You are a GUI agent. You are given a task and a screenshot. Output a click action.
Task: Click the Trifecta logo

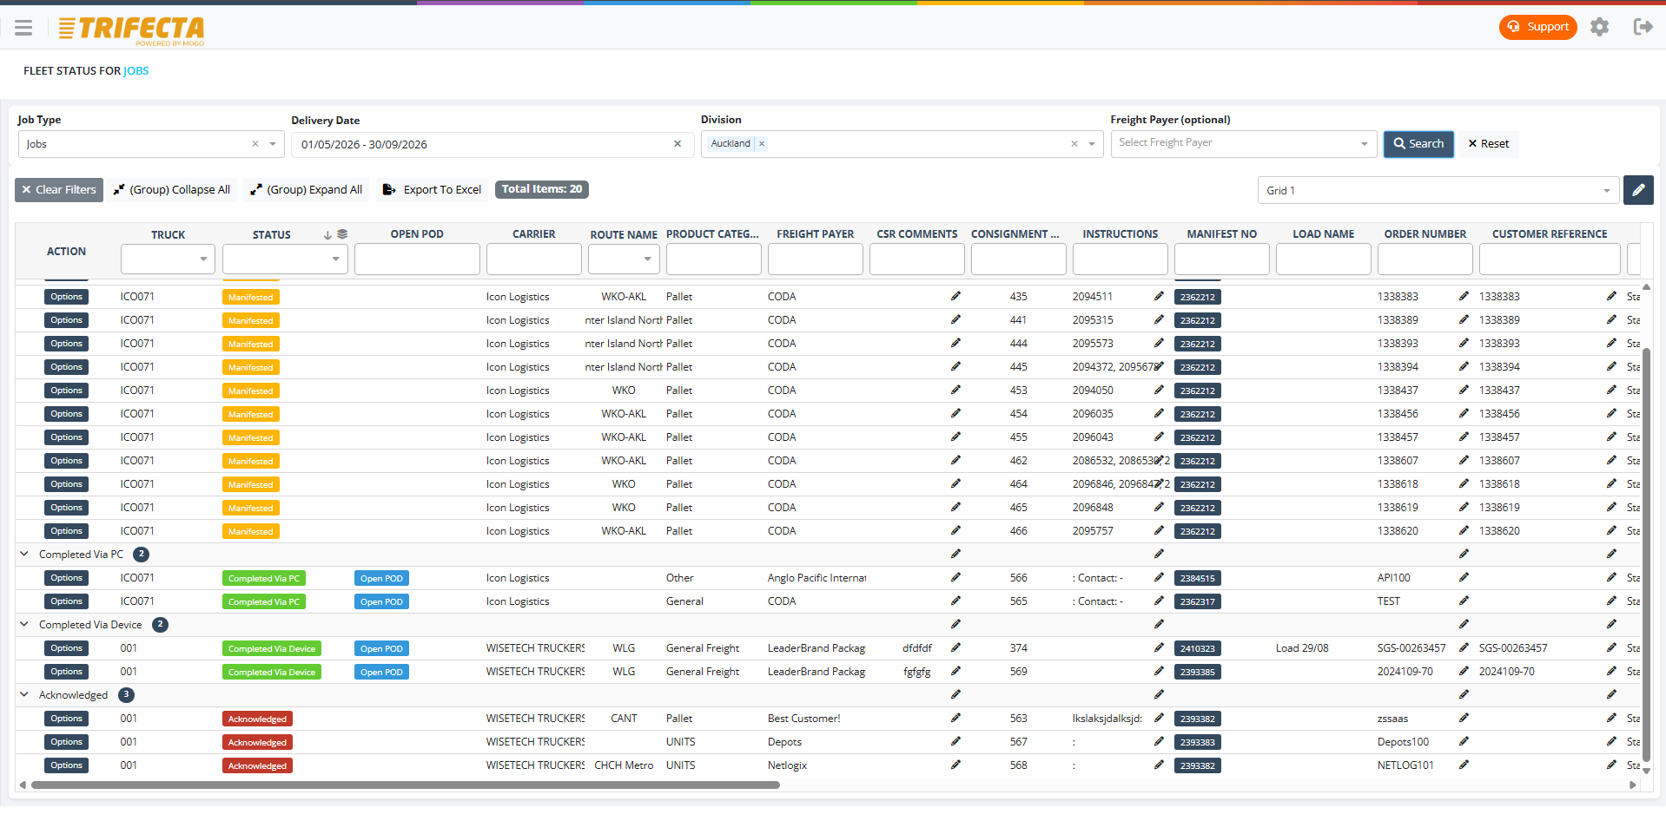click(131, 30)
